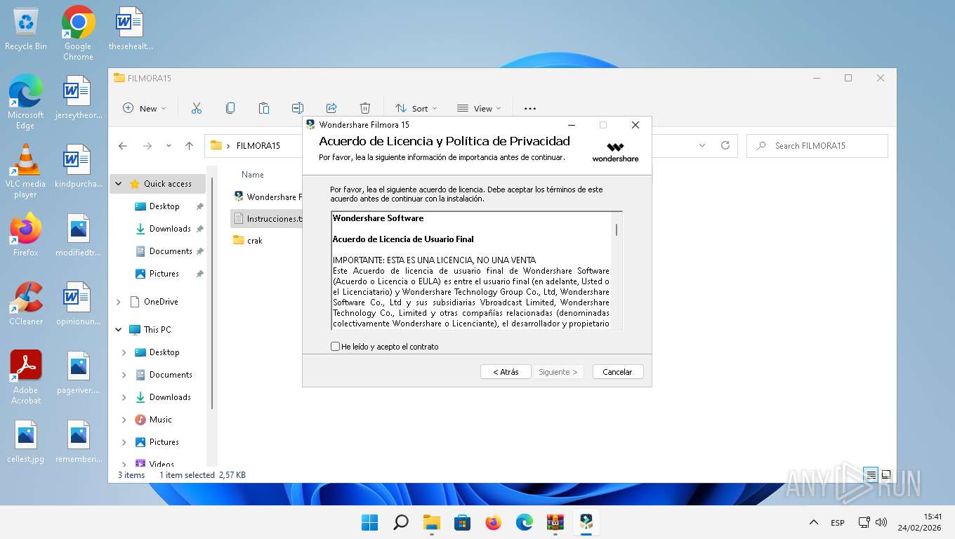Switch to large icons view in status bar
This screenshot has height=539, width=955.
click(x=886, y=475)
